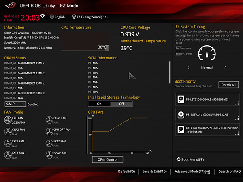The height and width of the screenshot is (182, 243).
Task: Open the X.M.P dropdown
Action: pos(15,104)
